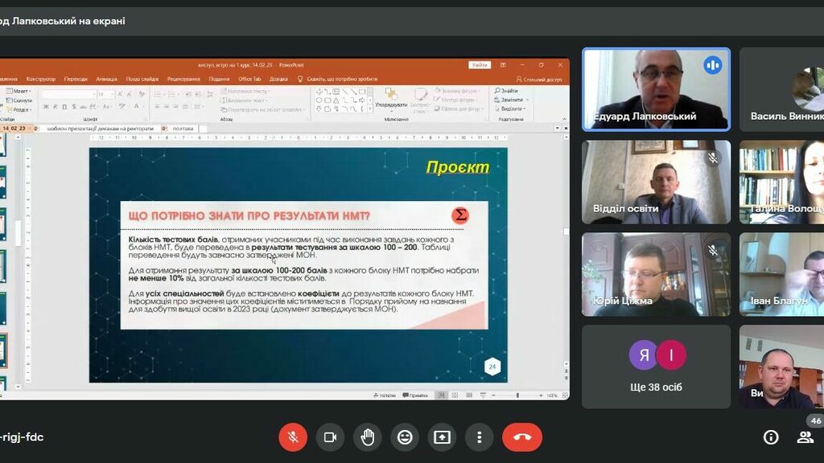This screenshot has width=824, height=463.
Task: Select the "Ще 38 осіб" participants tile
Action: click(656, 367)
